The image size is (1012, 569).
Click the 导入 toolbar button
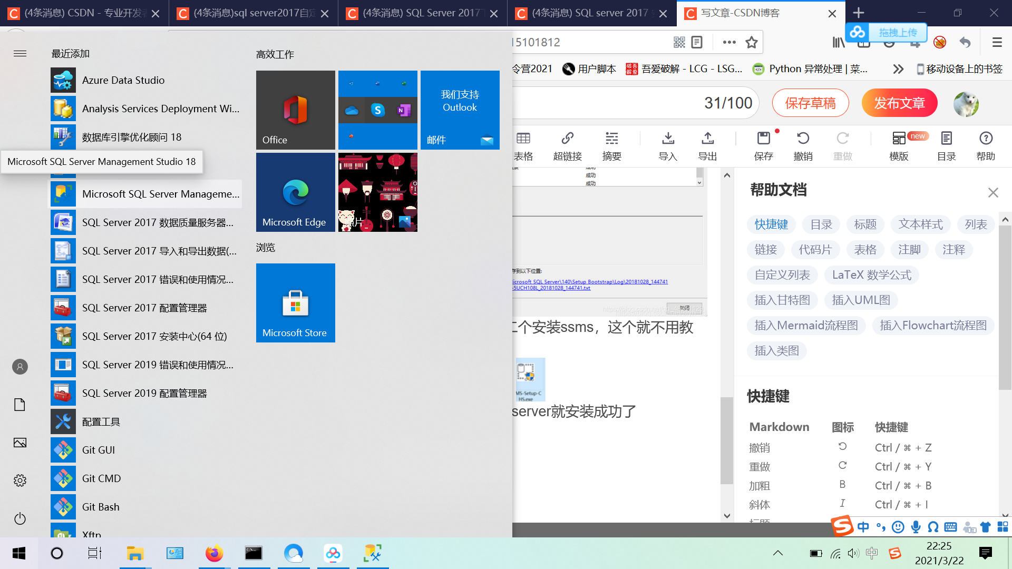point(668,146)
